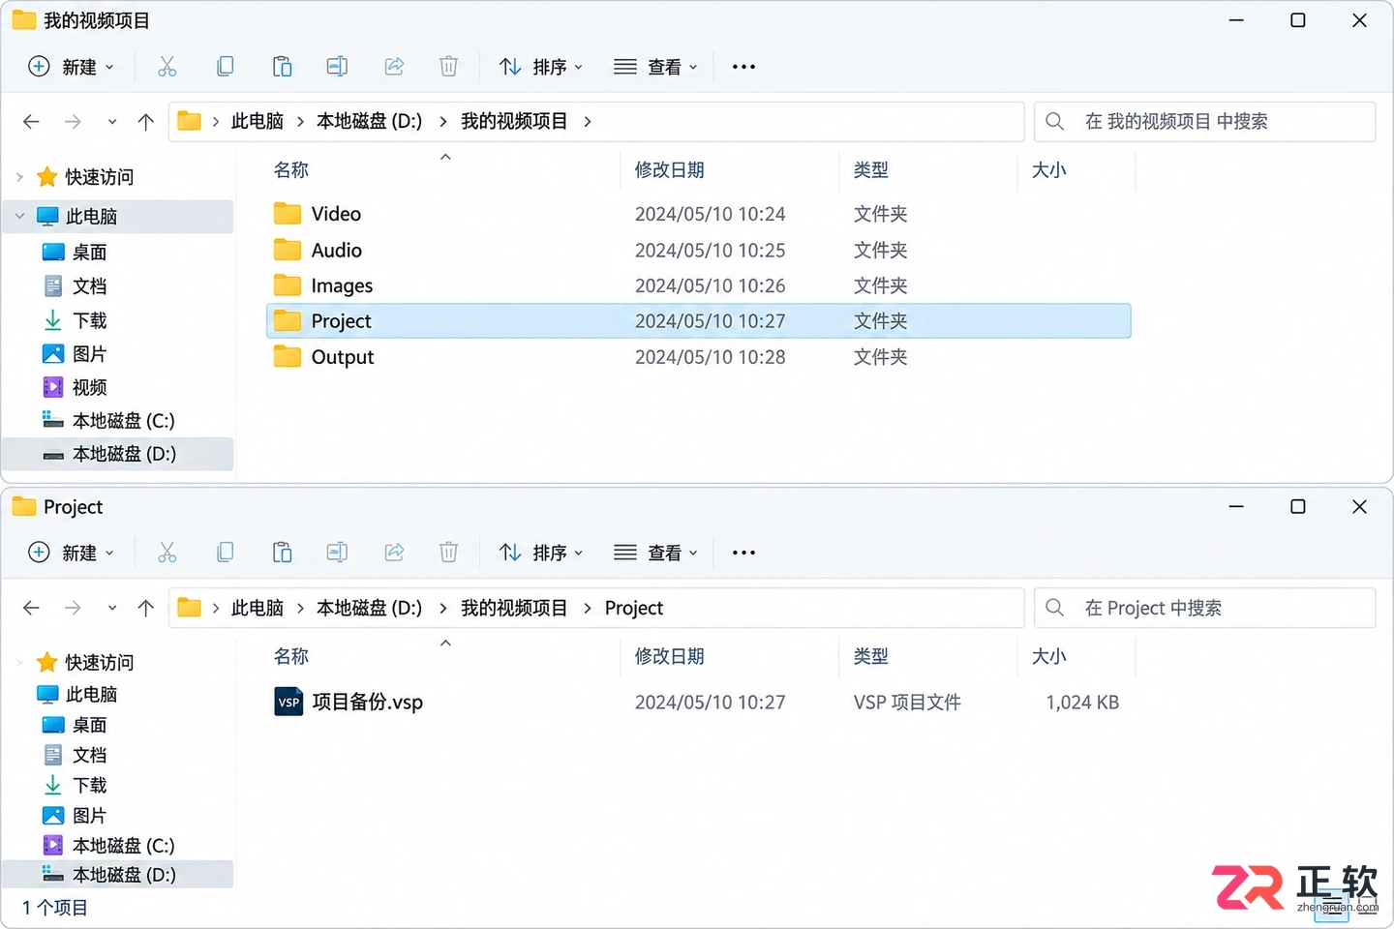Select the Output folder row
Image resolution: width=1394 pixels, height=929 pixels.
pyautogui.click(x=698, y=357)
